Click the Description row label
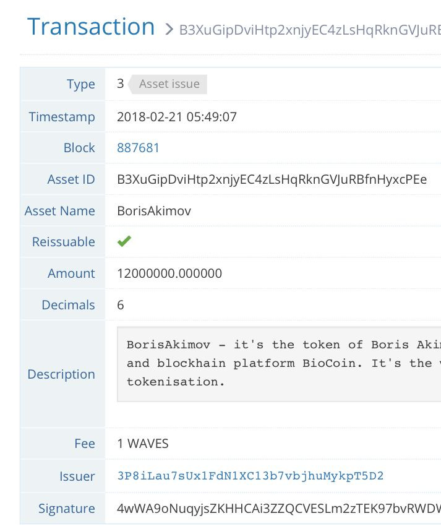 coord(61,374)
